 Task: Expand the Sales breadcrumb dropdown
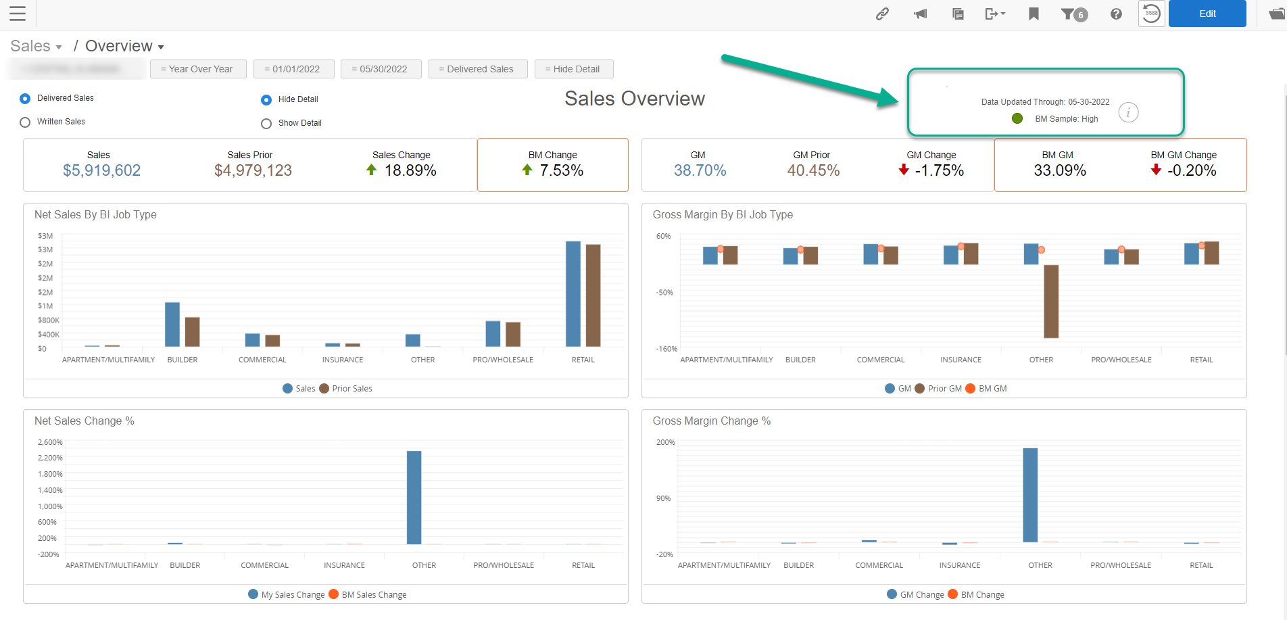pyautogui.click(x=37, y=46)
